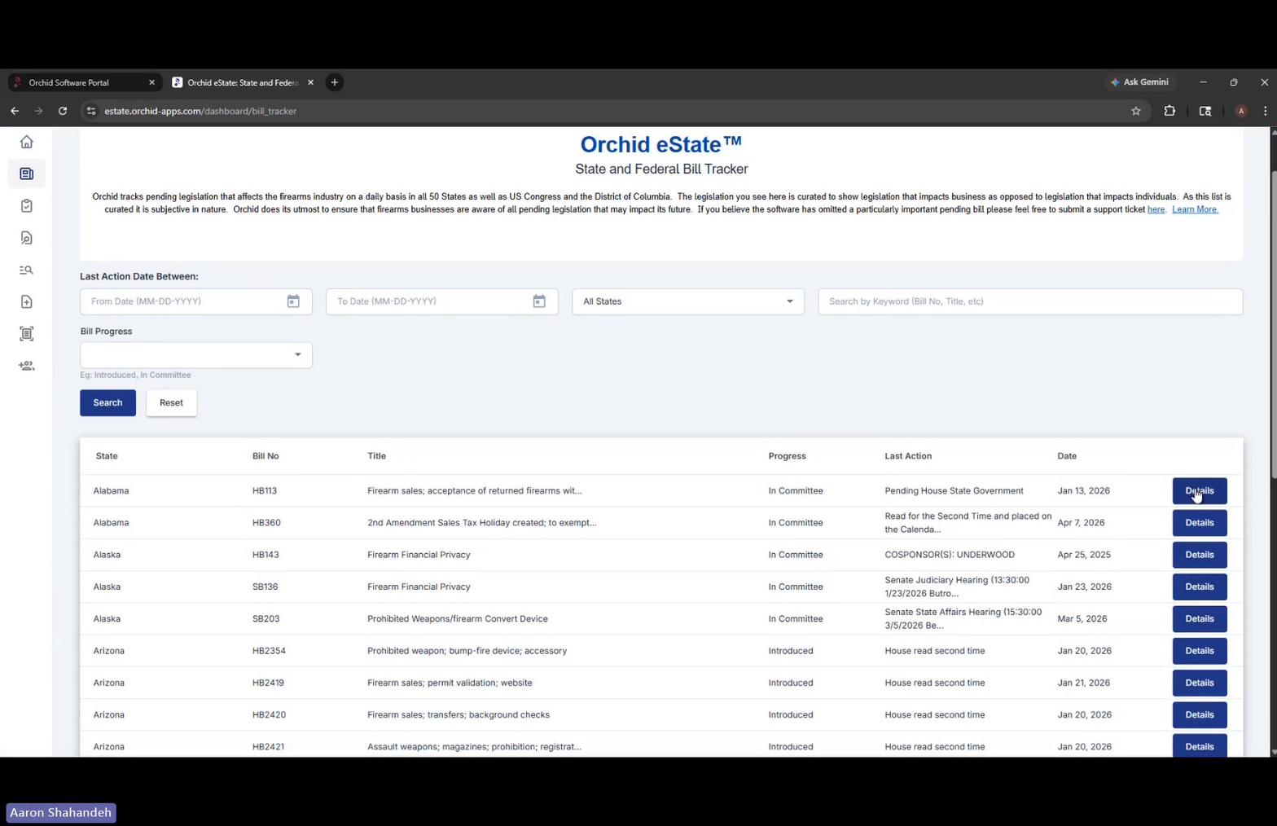
Task: Click the Search by Keyword field
Action: coord(1030,301)
